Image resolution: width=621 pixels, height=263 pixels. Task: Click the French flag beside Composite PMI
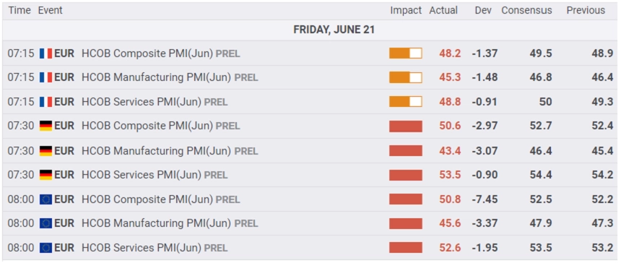(45, 53)
